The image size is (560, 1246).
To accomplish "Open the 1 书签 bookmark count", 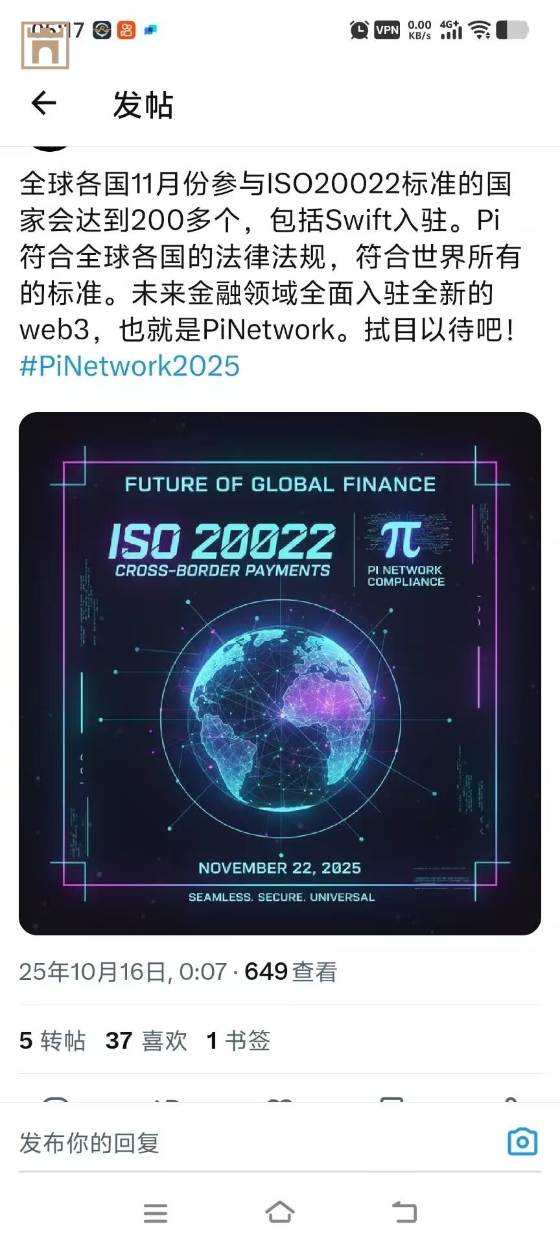I will (238, 1040).
